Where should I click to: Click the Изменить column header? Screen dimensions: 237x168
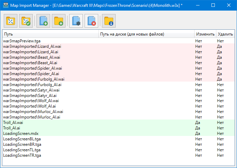tap(205, 34)
